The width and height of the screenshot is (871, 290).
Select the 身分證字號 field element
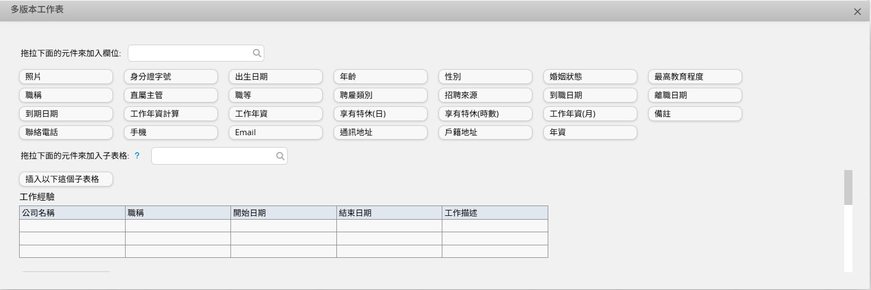click(x=171, y=77)
